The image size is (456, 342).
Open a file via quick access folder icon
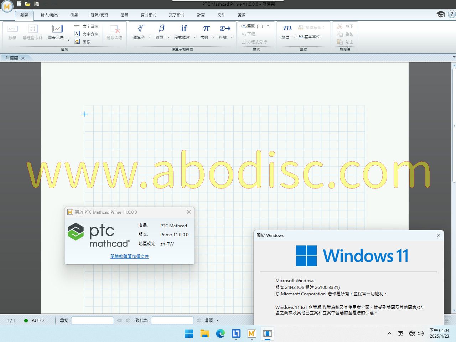pos(28,4)
